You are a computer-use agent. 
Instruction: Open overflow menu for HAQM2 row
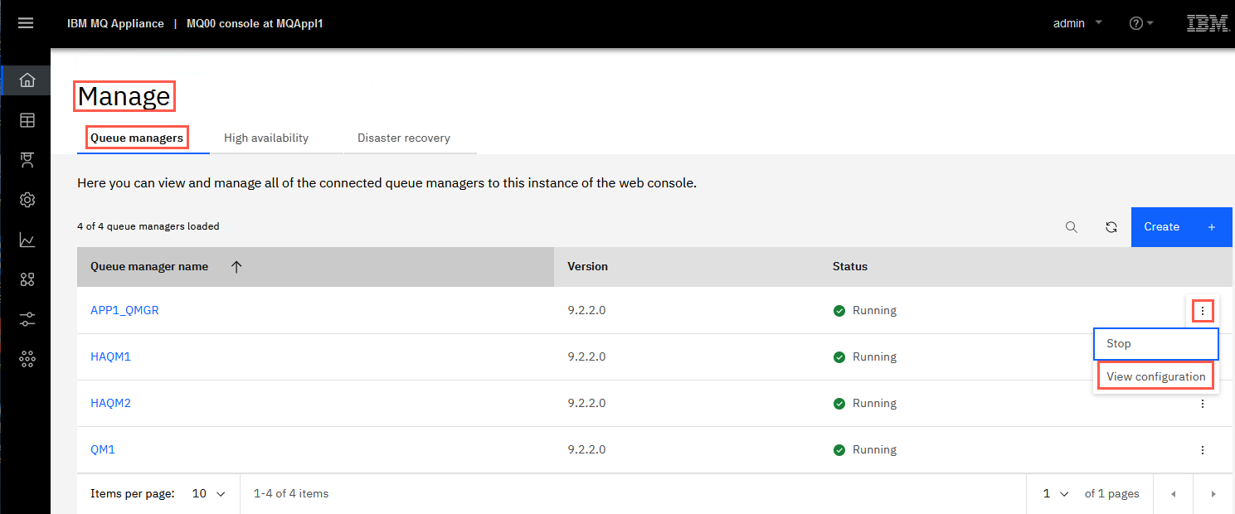coord(1203,404)
